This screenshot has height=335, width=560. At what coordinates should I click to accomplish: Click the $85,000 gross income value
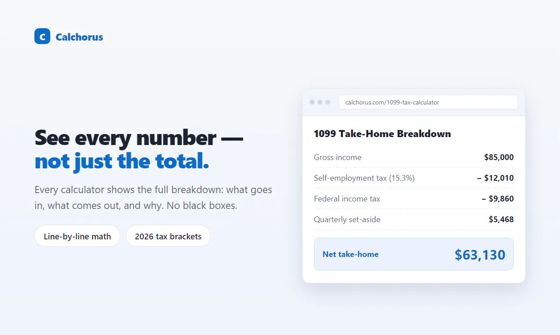point(499,157)
